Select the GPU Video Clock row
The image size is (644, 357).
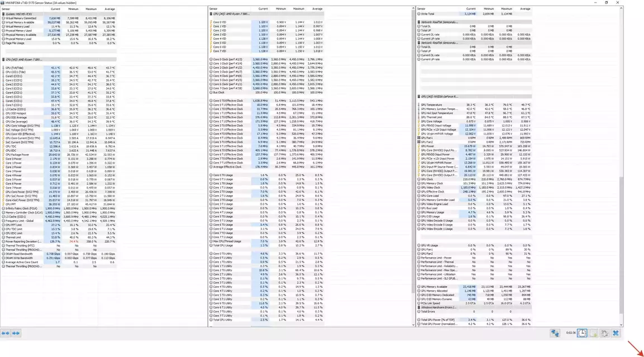click(x=474, y=187)
